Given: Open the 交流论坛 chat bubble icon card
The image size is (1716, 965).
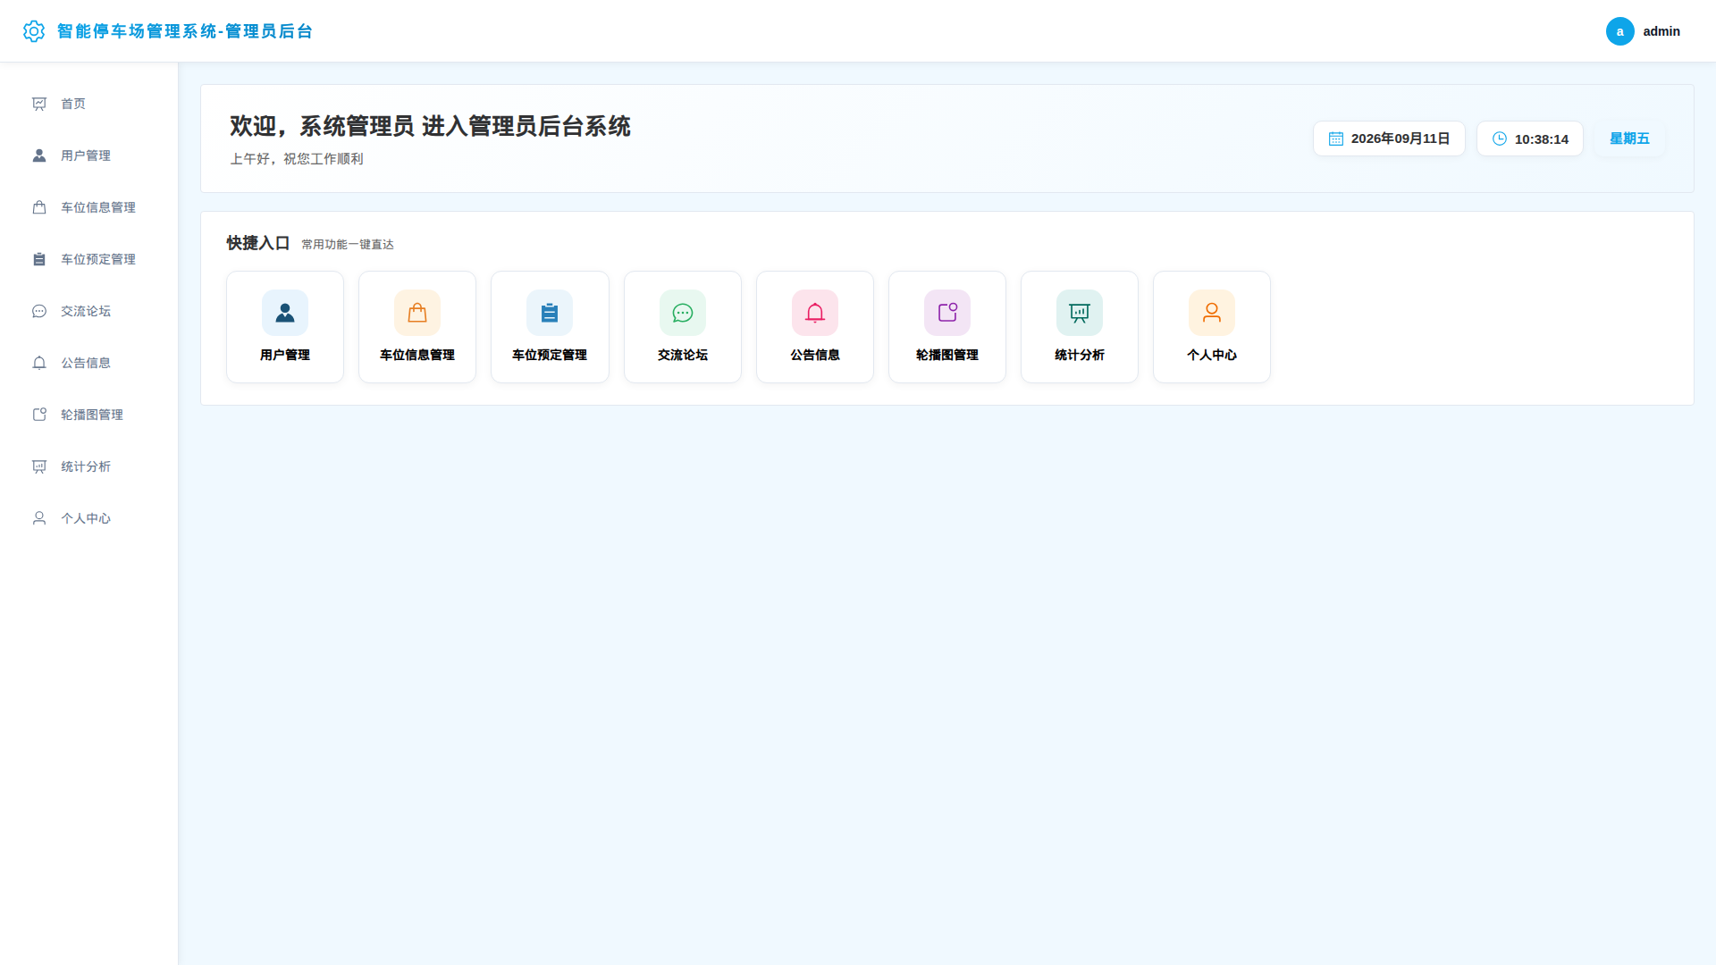Looking at the screenshot, I should click(x=683, y=327).
